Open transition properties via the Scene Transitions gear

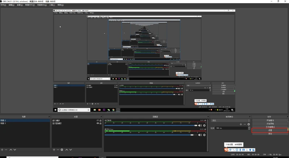[x=249, y=124]
